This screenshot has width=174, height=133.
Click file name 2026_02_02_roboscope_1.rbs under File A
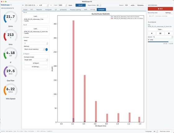point(34,19)
